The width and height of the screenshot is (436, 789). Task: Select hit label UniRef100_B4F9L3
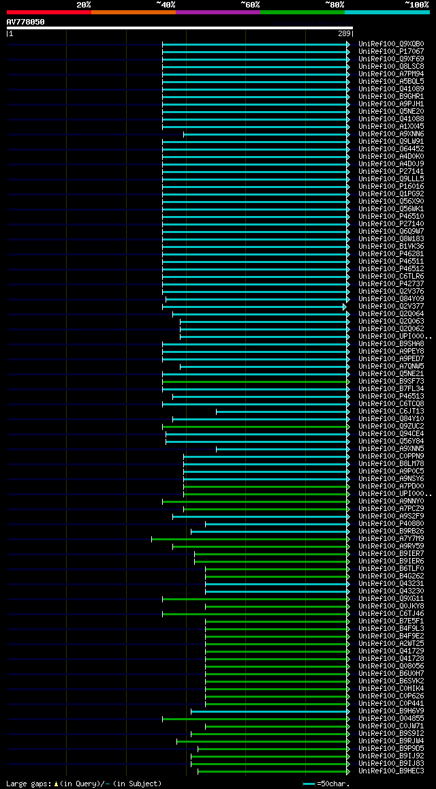(x=391, y=629)
